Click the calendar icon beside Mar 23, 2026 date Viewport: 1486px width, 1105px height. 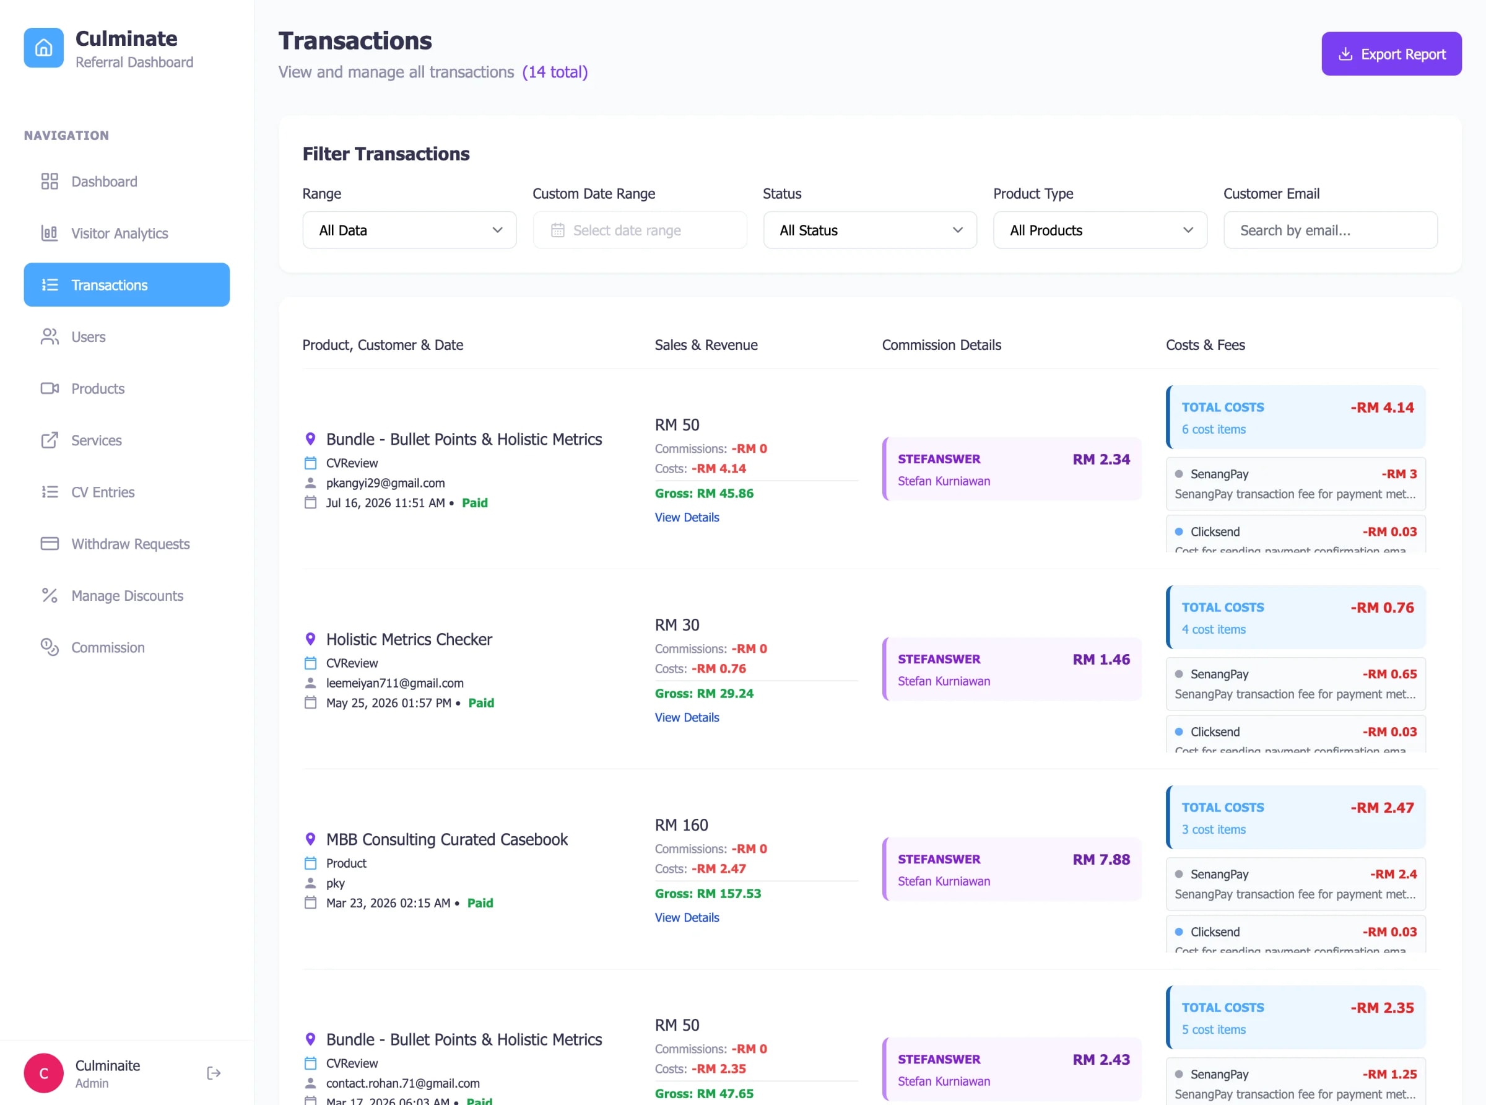pyautogui.click(x=310, y=902)
